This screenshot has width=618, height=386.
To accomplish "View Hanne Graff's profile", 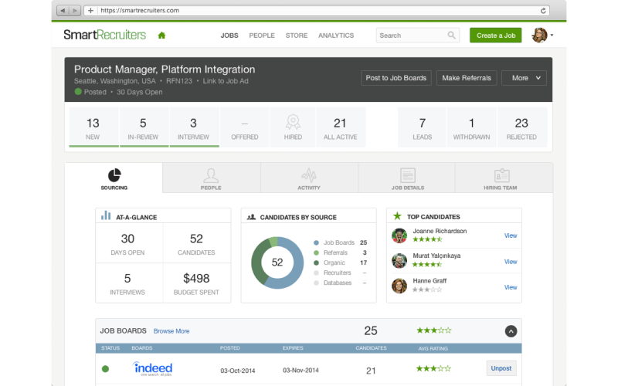I will [511, 287].
